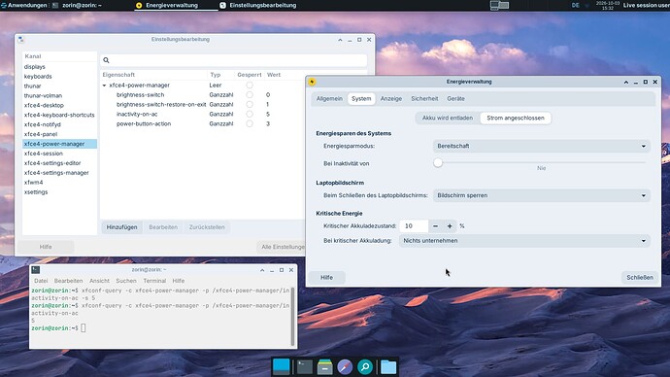Image resolution: width=670 pixels, height=377 pixels.
Task: Open the Live session user menu
Action: pyautogui.click(x=646, y=5)
